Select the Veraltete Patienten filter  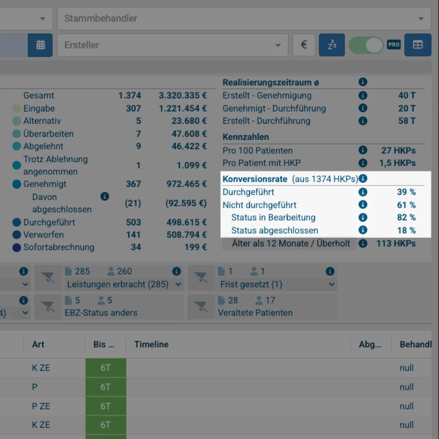click(255, 313)
